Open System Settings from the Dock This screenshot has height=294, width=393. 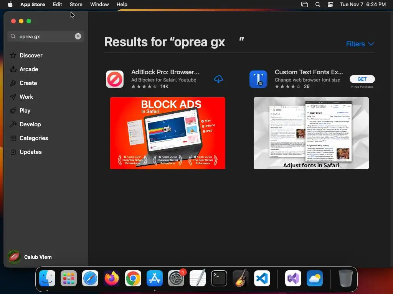(176, 278)
